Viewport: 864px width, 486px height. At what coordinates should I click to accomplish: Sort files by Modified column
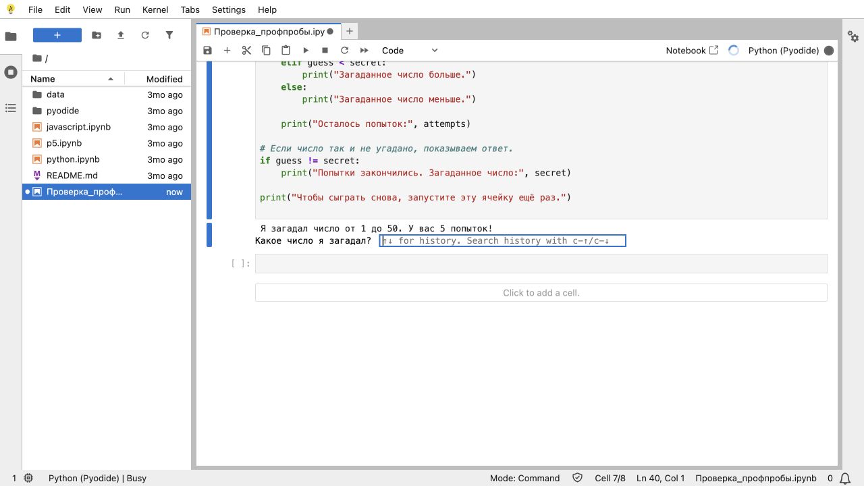point(158,79)
